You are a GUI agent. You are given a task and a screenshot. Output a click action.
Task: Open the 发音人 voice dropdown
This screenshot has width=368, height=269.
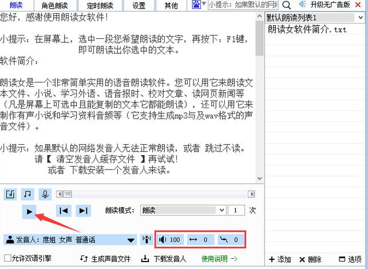pos(70,240)
